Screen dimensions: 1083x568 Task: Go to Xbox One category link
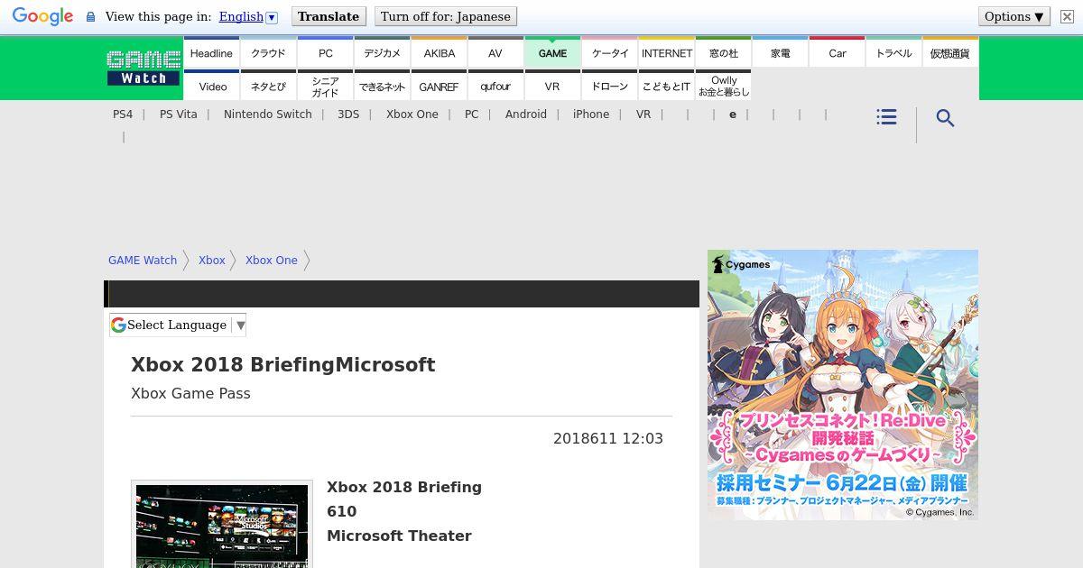[x=412, y=115]
